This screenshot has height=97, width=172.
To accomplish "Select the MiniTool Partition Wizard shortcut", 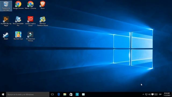I will tap(42, 21).
